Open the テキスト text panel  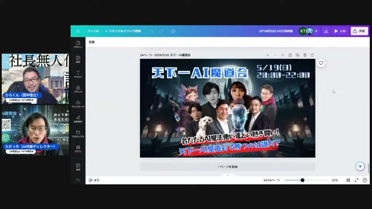pos(78,74)
